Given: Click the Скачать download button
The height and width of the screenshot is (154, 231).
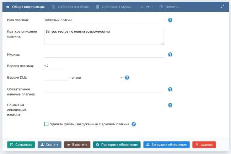Looking at the screenshot, I should pos(49,145).
